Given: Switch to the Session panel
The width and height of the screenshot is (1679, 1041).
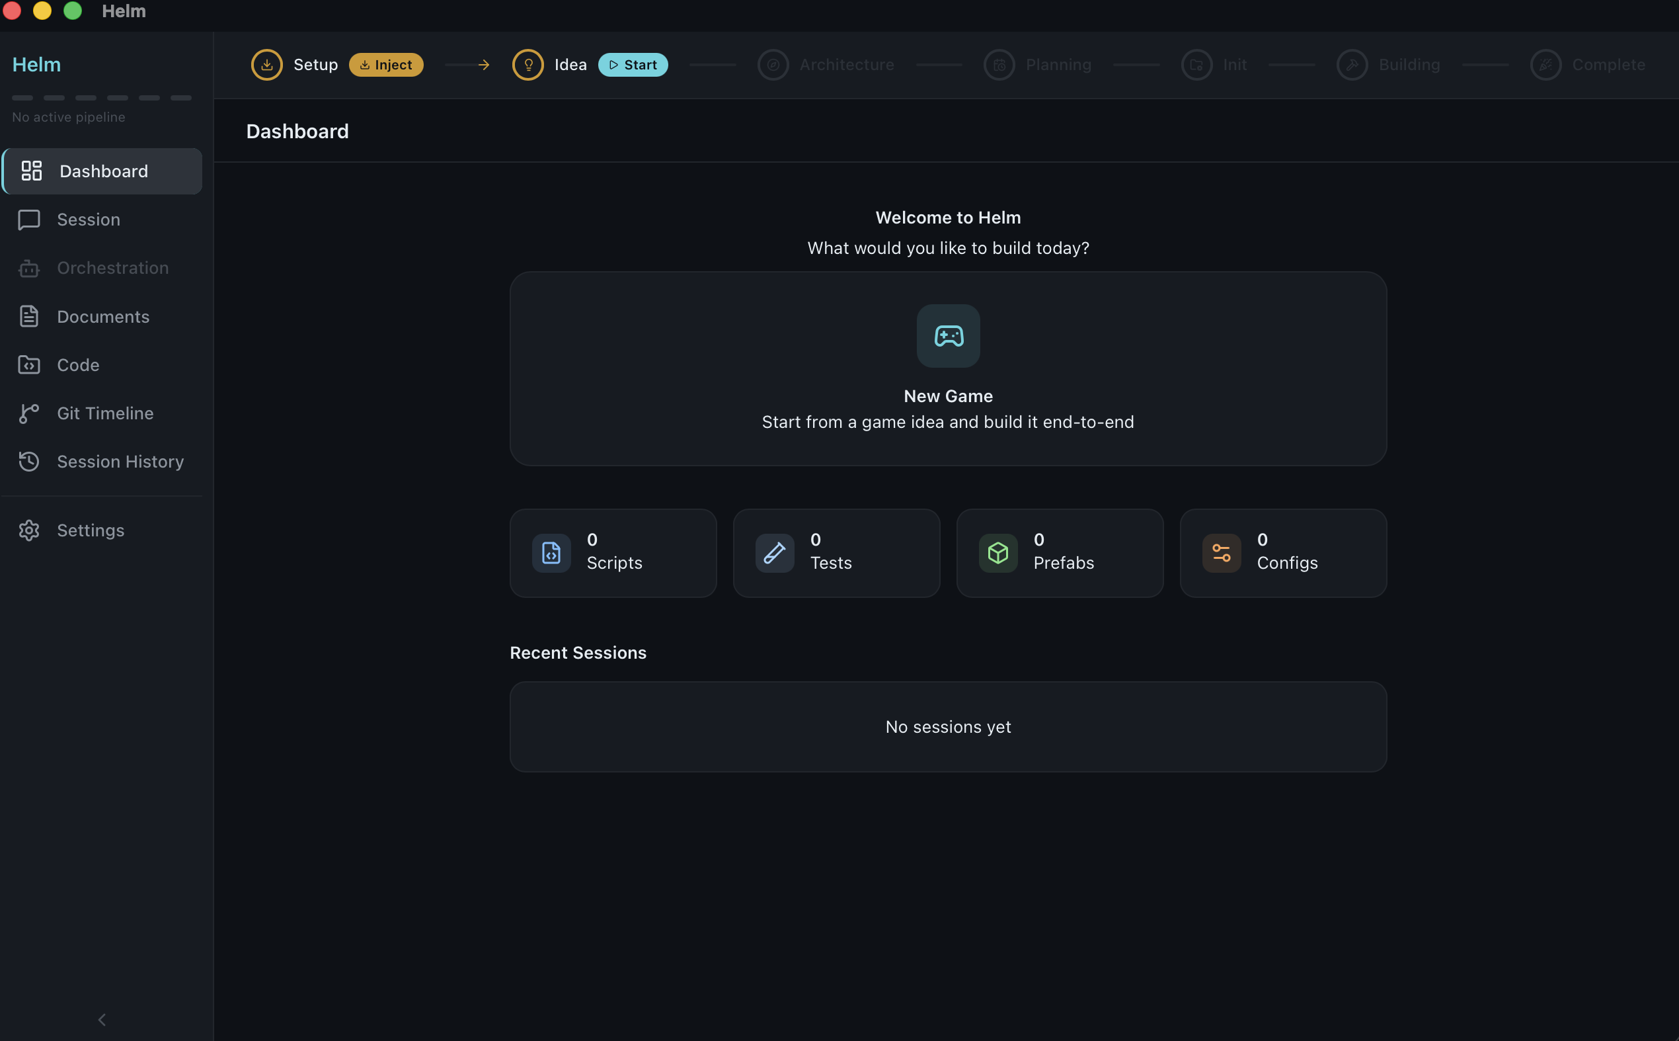Looking at the screenshot, I should click(x=88, y=219).
